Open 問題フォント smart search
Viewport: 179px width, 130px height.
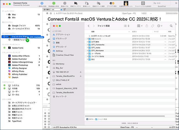click(x=17, y=115)
